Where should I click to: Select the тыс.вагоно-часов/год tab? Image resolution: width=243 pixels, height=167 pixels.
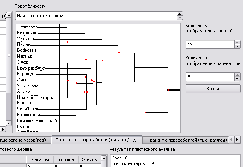pyautogui.click(x=25, y=140)
